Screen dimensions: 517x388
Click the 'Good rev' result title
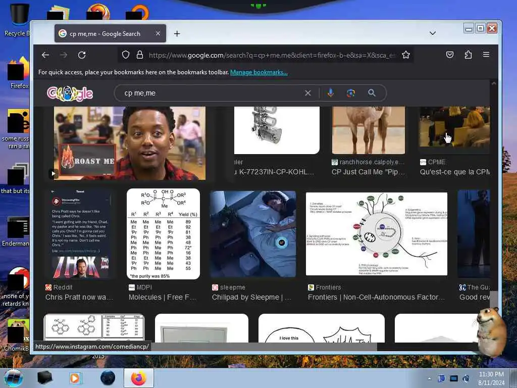[x=475, y=297]
